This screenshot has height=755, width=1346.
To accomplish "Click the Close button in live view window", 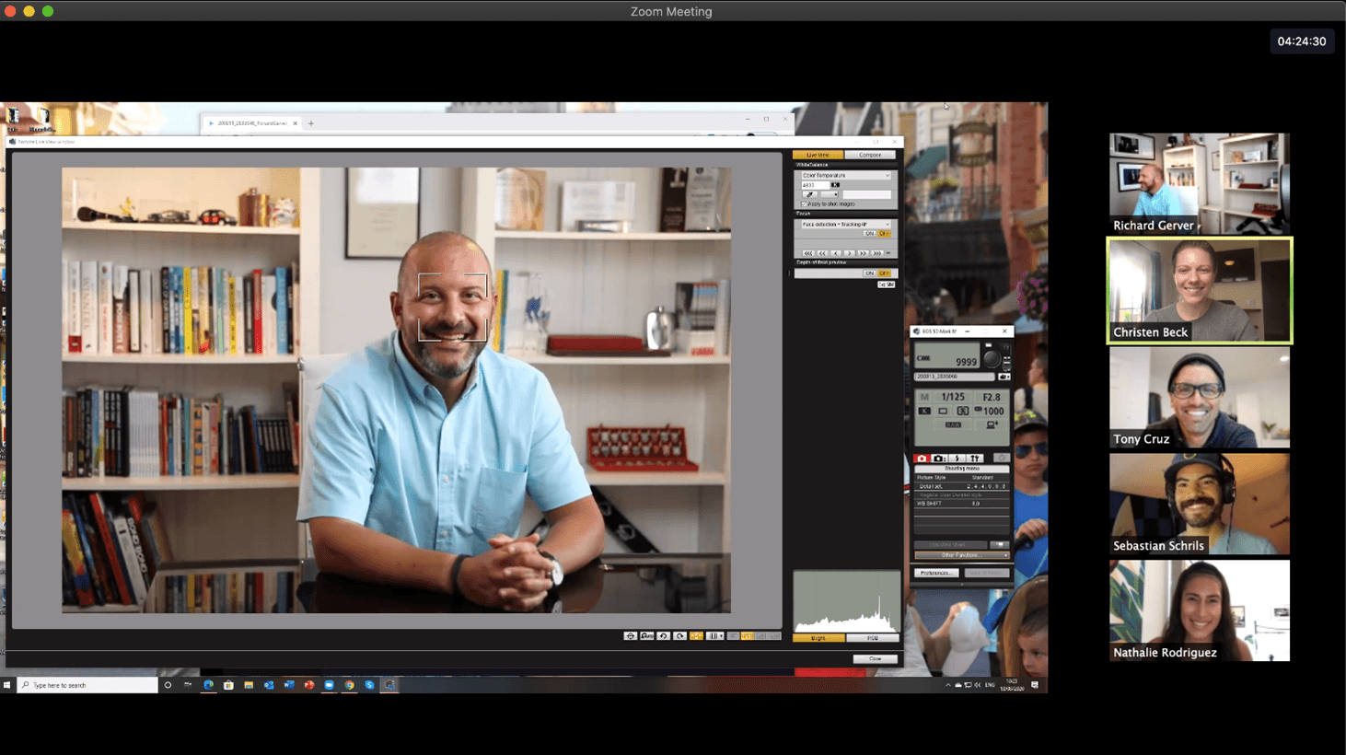I will point(875,658).
